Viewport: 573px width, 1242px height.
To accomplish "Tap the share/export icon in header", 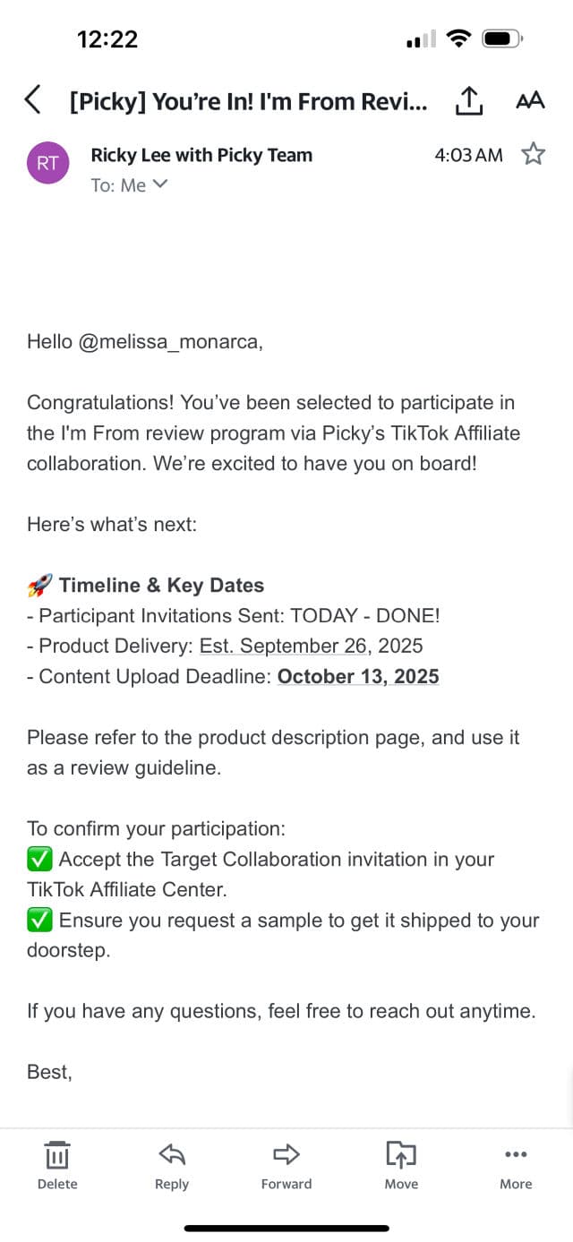I will [469, 100].
